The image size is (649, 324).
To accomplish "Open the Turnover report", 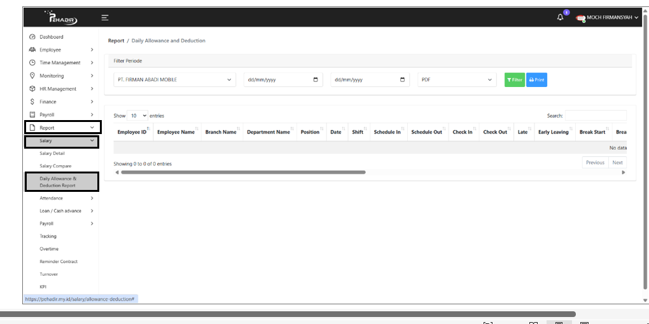I will pos(48,274).
